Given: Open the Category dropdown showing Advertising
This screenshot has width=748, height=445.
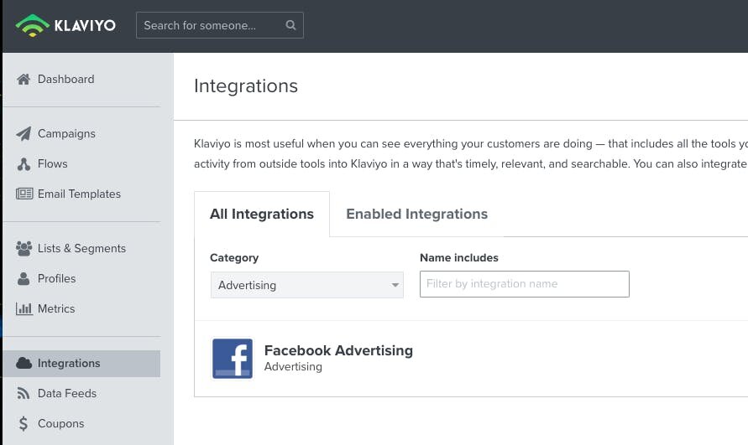Looking at the screenshot, I should pyautogui.click(x=306, y=285).
